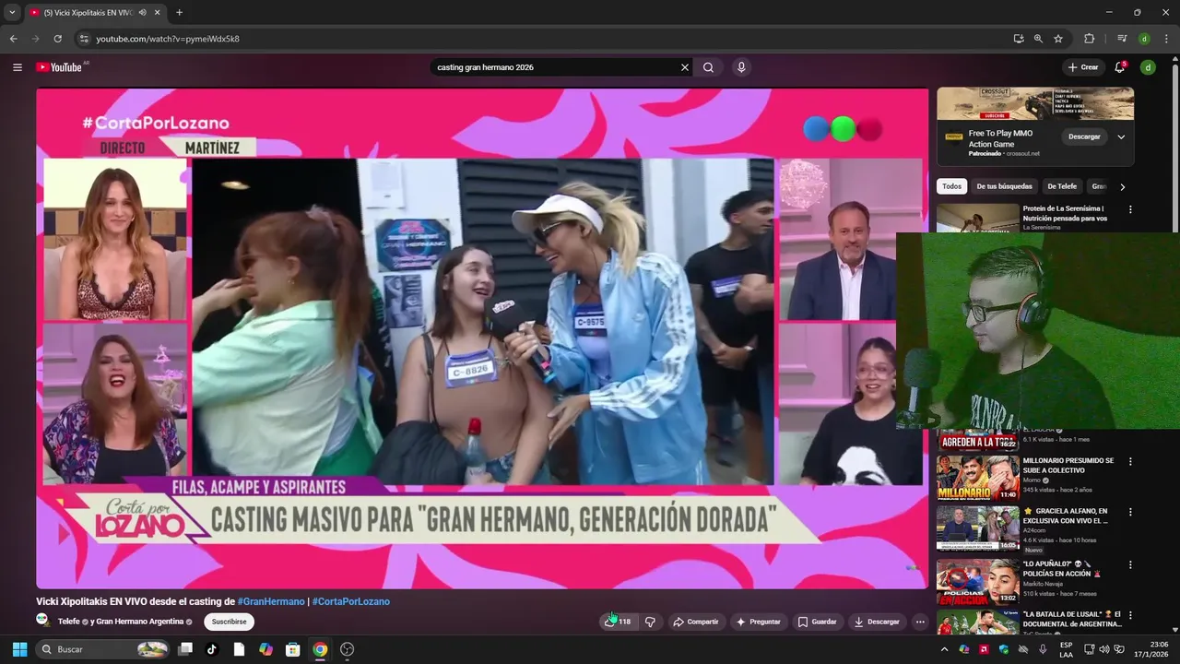Open the #CortaPorLozano hashtag link
Image resolution: width=1180 pixels, height=664 pixels.
(351, 601)
